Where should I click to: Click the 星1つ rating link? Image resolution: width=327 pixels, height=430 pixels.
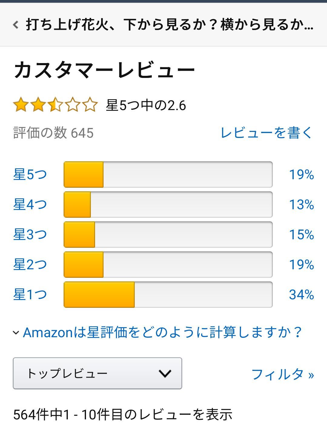(x=30, y=294)
